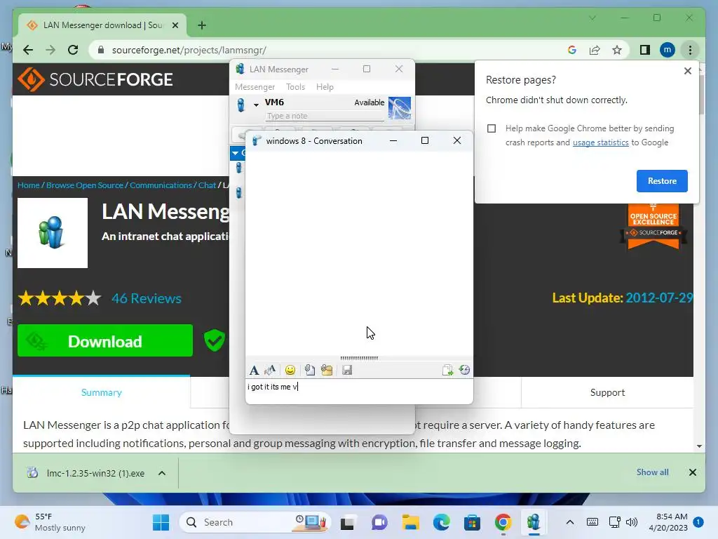Screen dimensions: 718x539
Task: Send a folder using the paperclip folder icon
Action: (x=327, y=370)
